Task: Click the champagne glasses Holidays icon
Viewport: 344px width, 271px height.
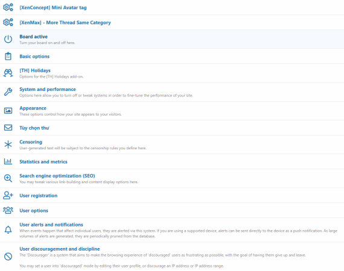Action: [x=8, y=73]
